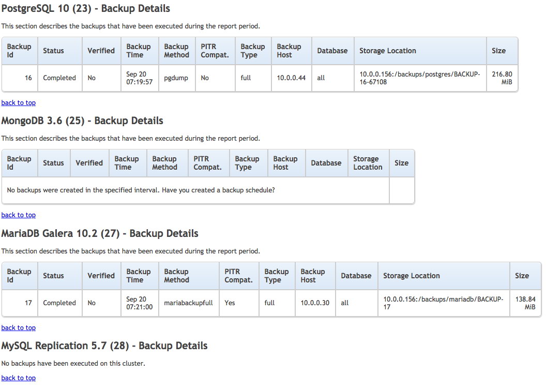Click backup host "10.0.0.44"
Viewport: 546px width, 389px height.
291,78
